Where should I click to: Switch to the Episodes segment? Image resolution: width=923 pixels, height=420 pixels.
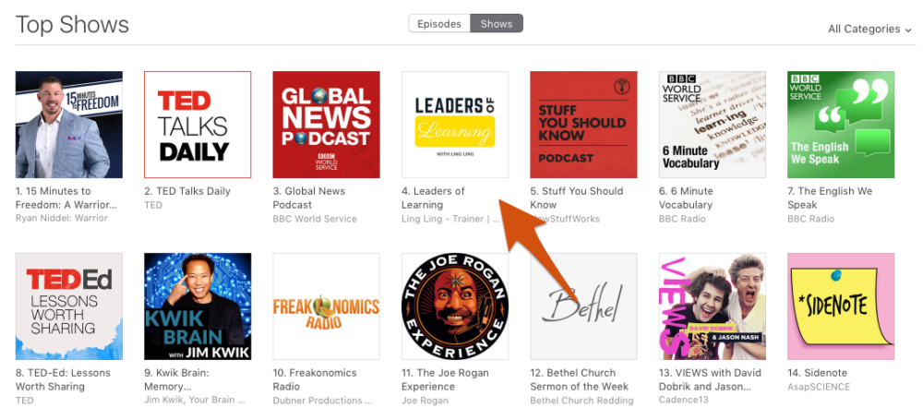439,24
